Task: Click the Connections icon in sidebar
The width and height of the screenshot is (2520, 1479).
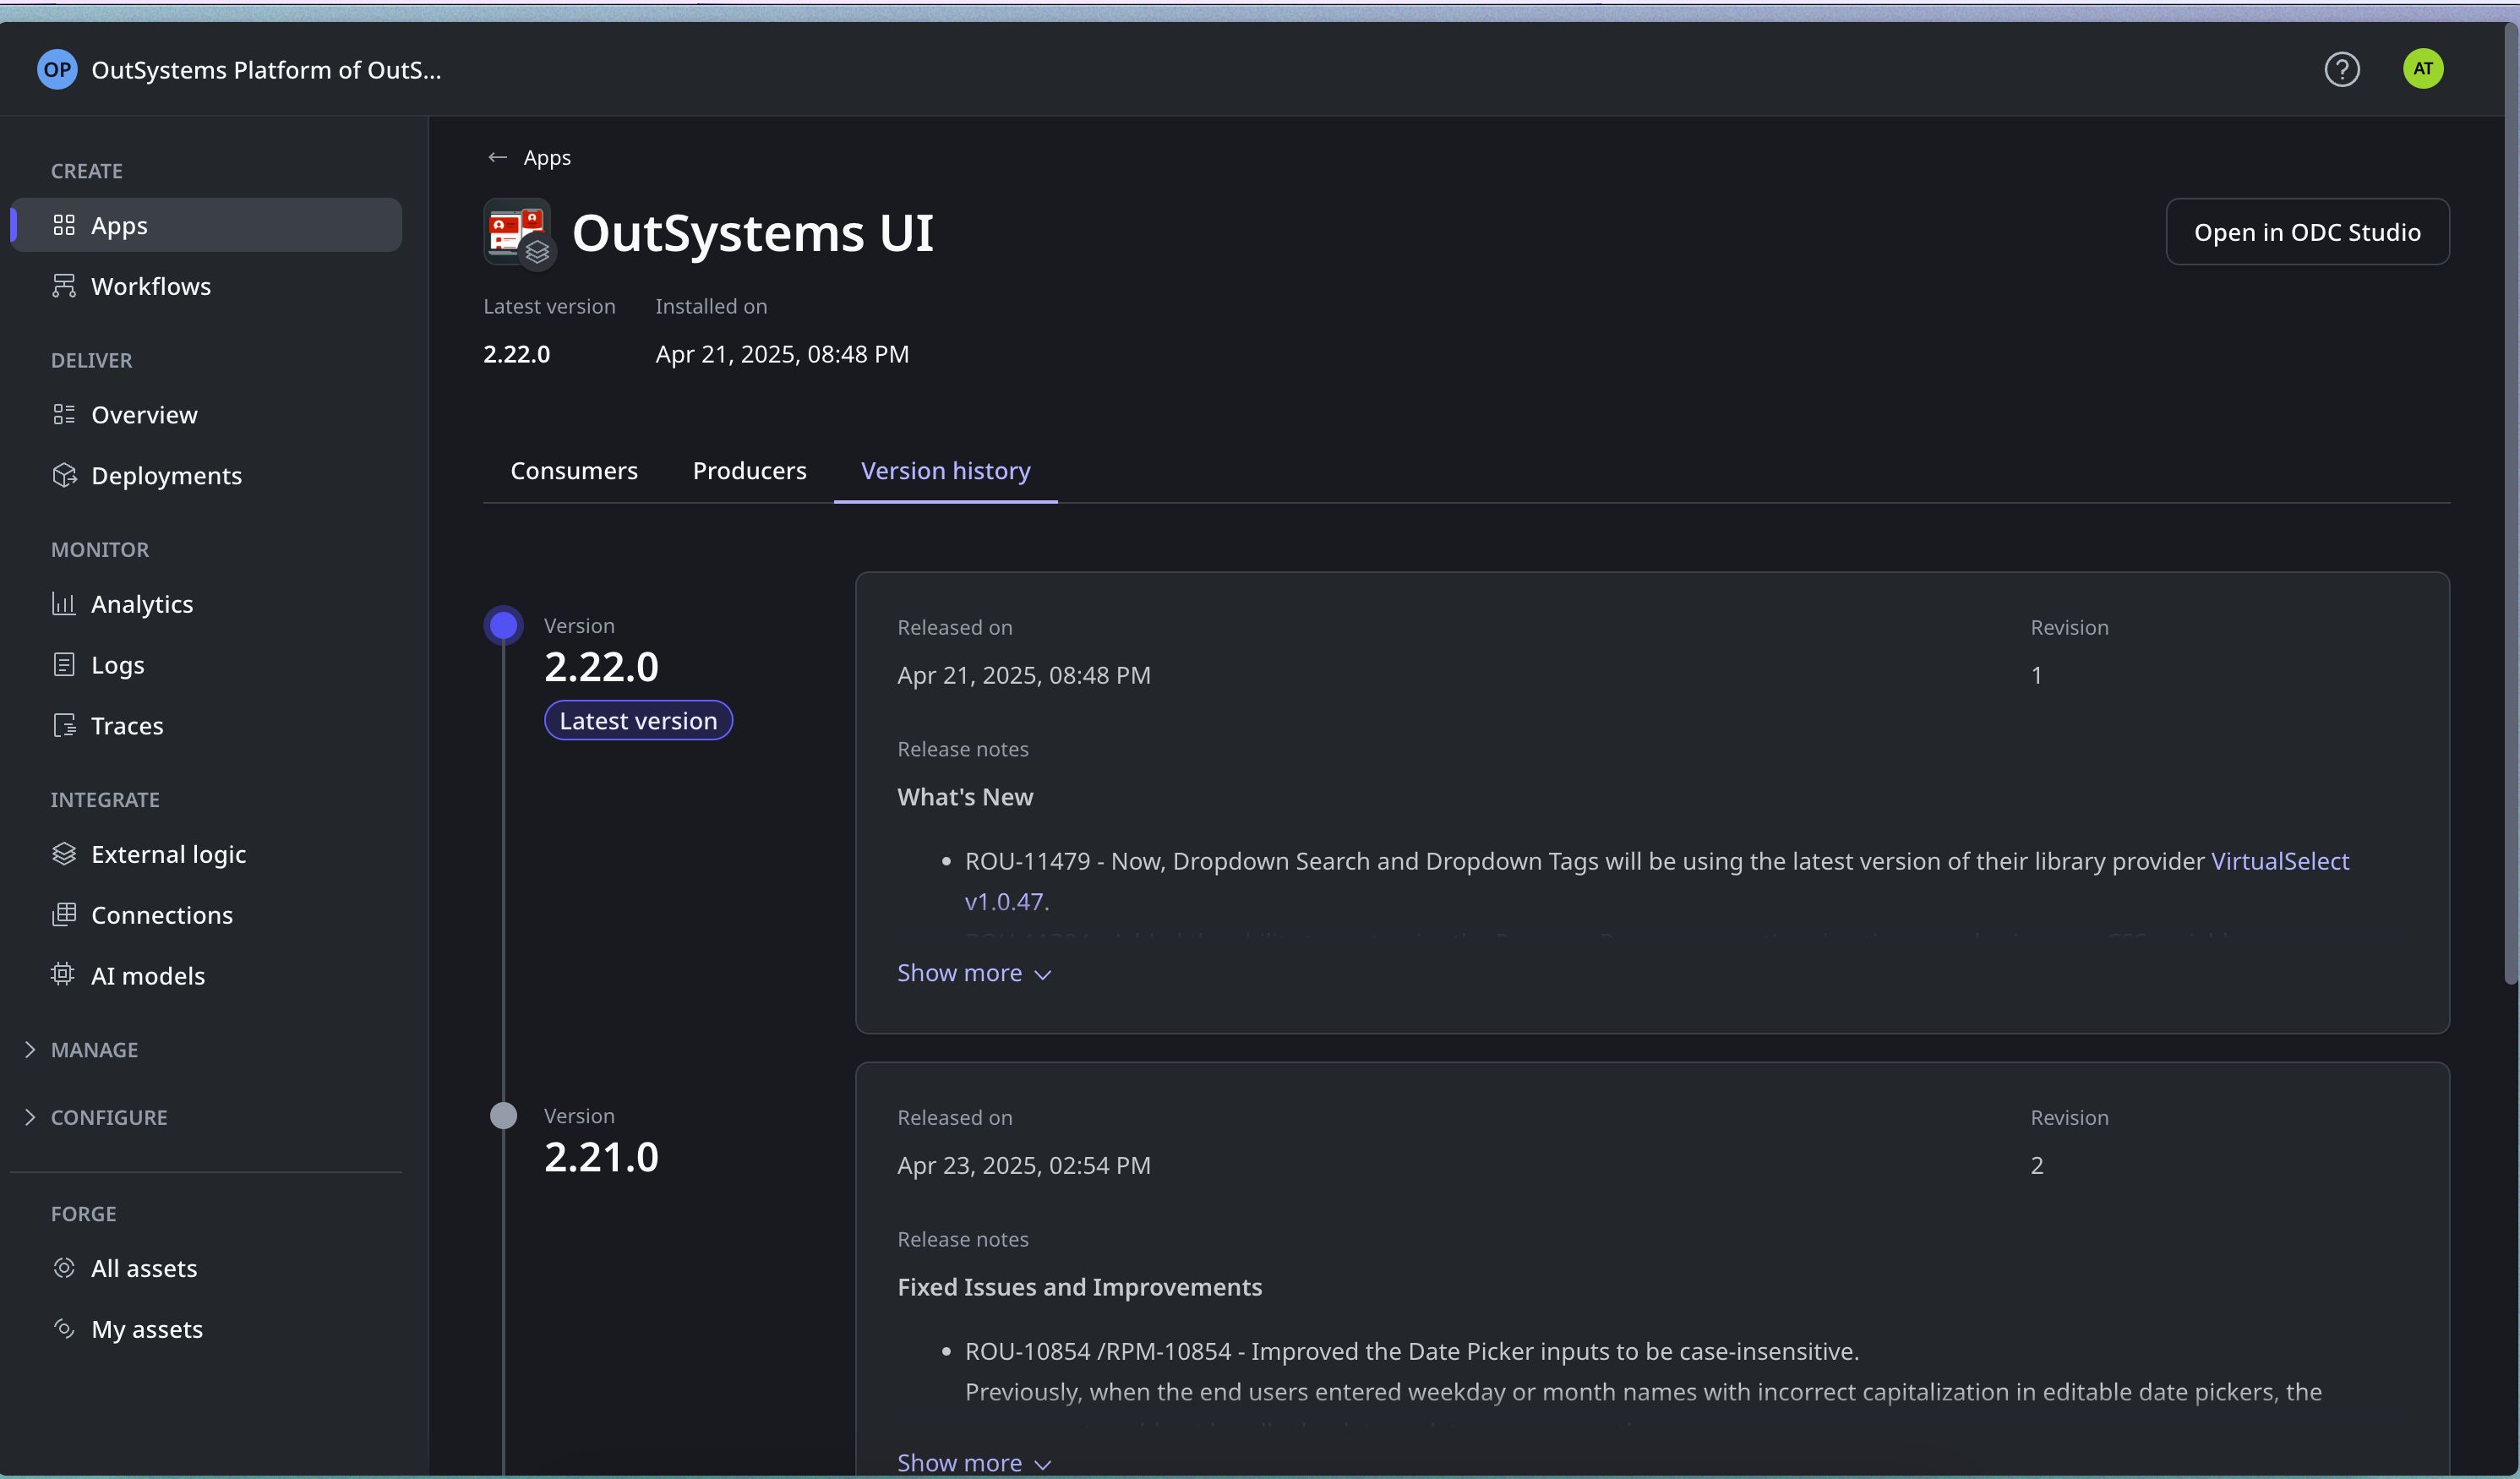Action: pos(64,914)
